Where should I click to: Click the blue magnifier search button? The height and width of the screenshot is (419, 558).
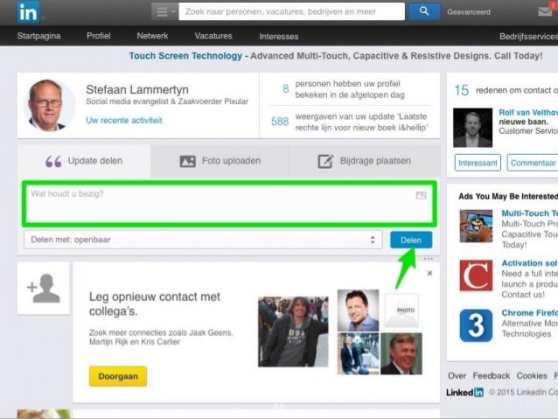click(424, 11)
